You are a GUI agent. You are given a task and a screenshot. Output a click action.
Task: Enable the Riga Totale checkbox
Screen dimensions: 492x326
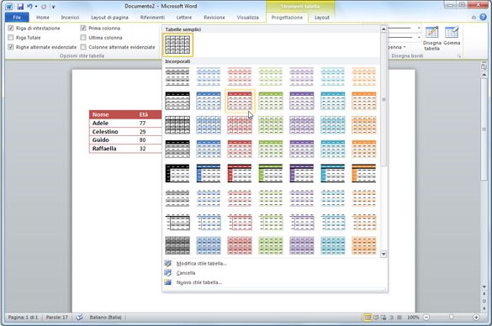click(x=11, y=38)
